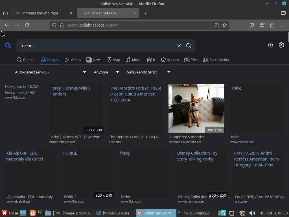This screenshot has height=217, width=289.
Task: Reload the current page
Action: point(27,25)
